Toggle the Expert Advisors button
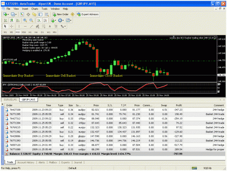Image resolution: width=227 pixels, height=171 pixels. 88,14
